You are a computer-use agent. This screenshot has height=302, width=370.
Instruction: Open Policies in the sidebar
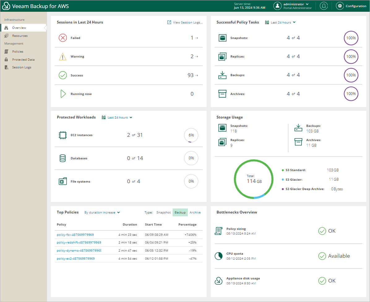pyautogui.click(x=18, y=52)
